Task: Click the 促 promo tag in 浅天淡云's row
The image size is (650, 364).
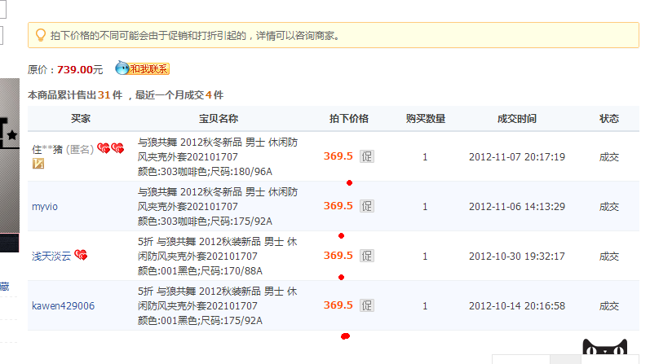Action: pos(367,256)
